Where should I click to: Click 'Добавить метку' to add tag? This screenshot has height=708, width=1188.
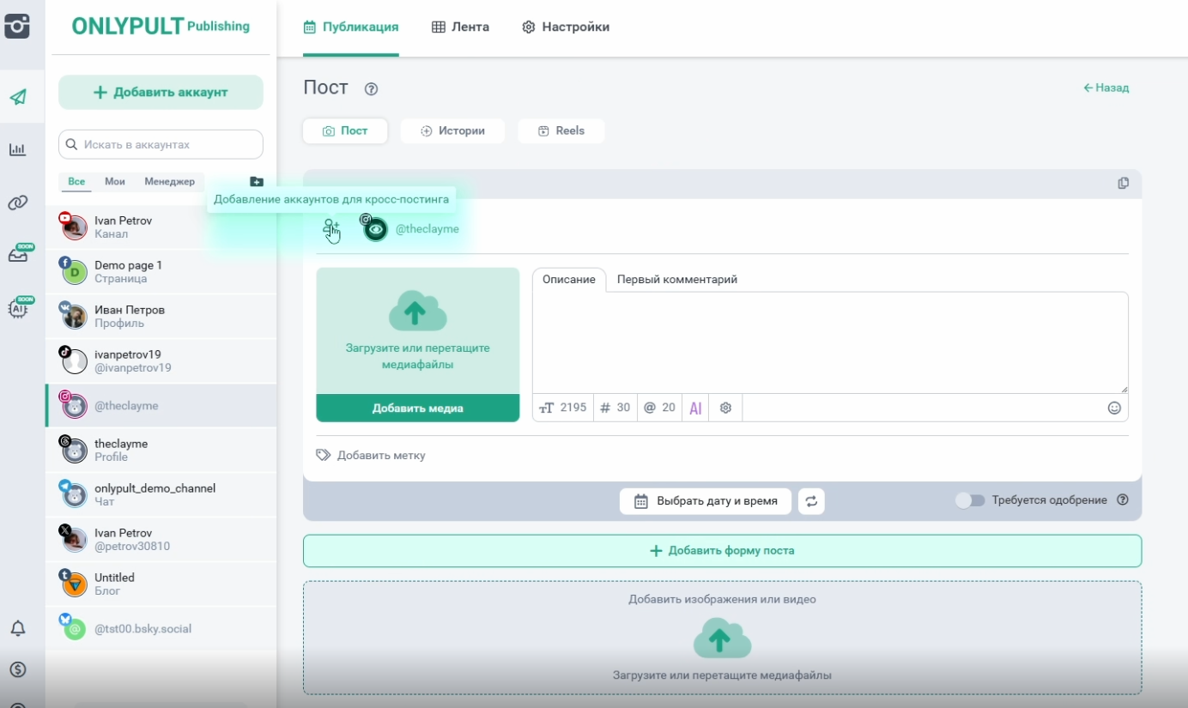371,456
